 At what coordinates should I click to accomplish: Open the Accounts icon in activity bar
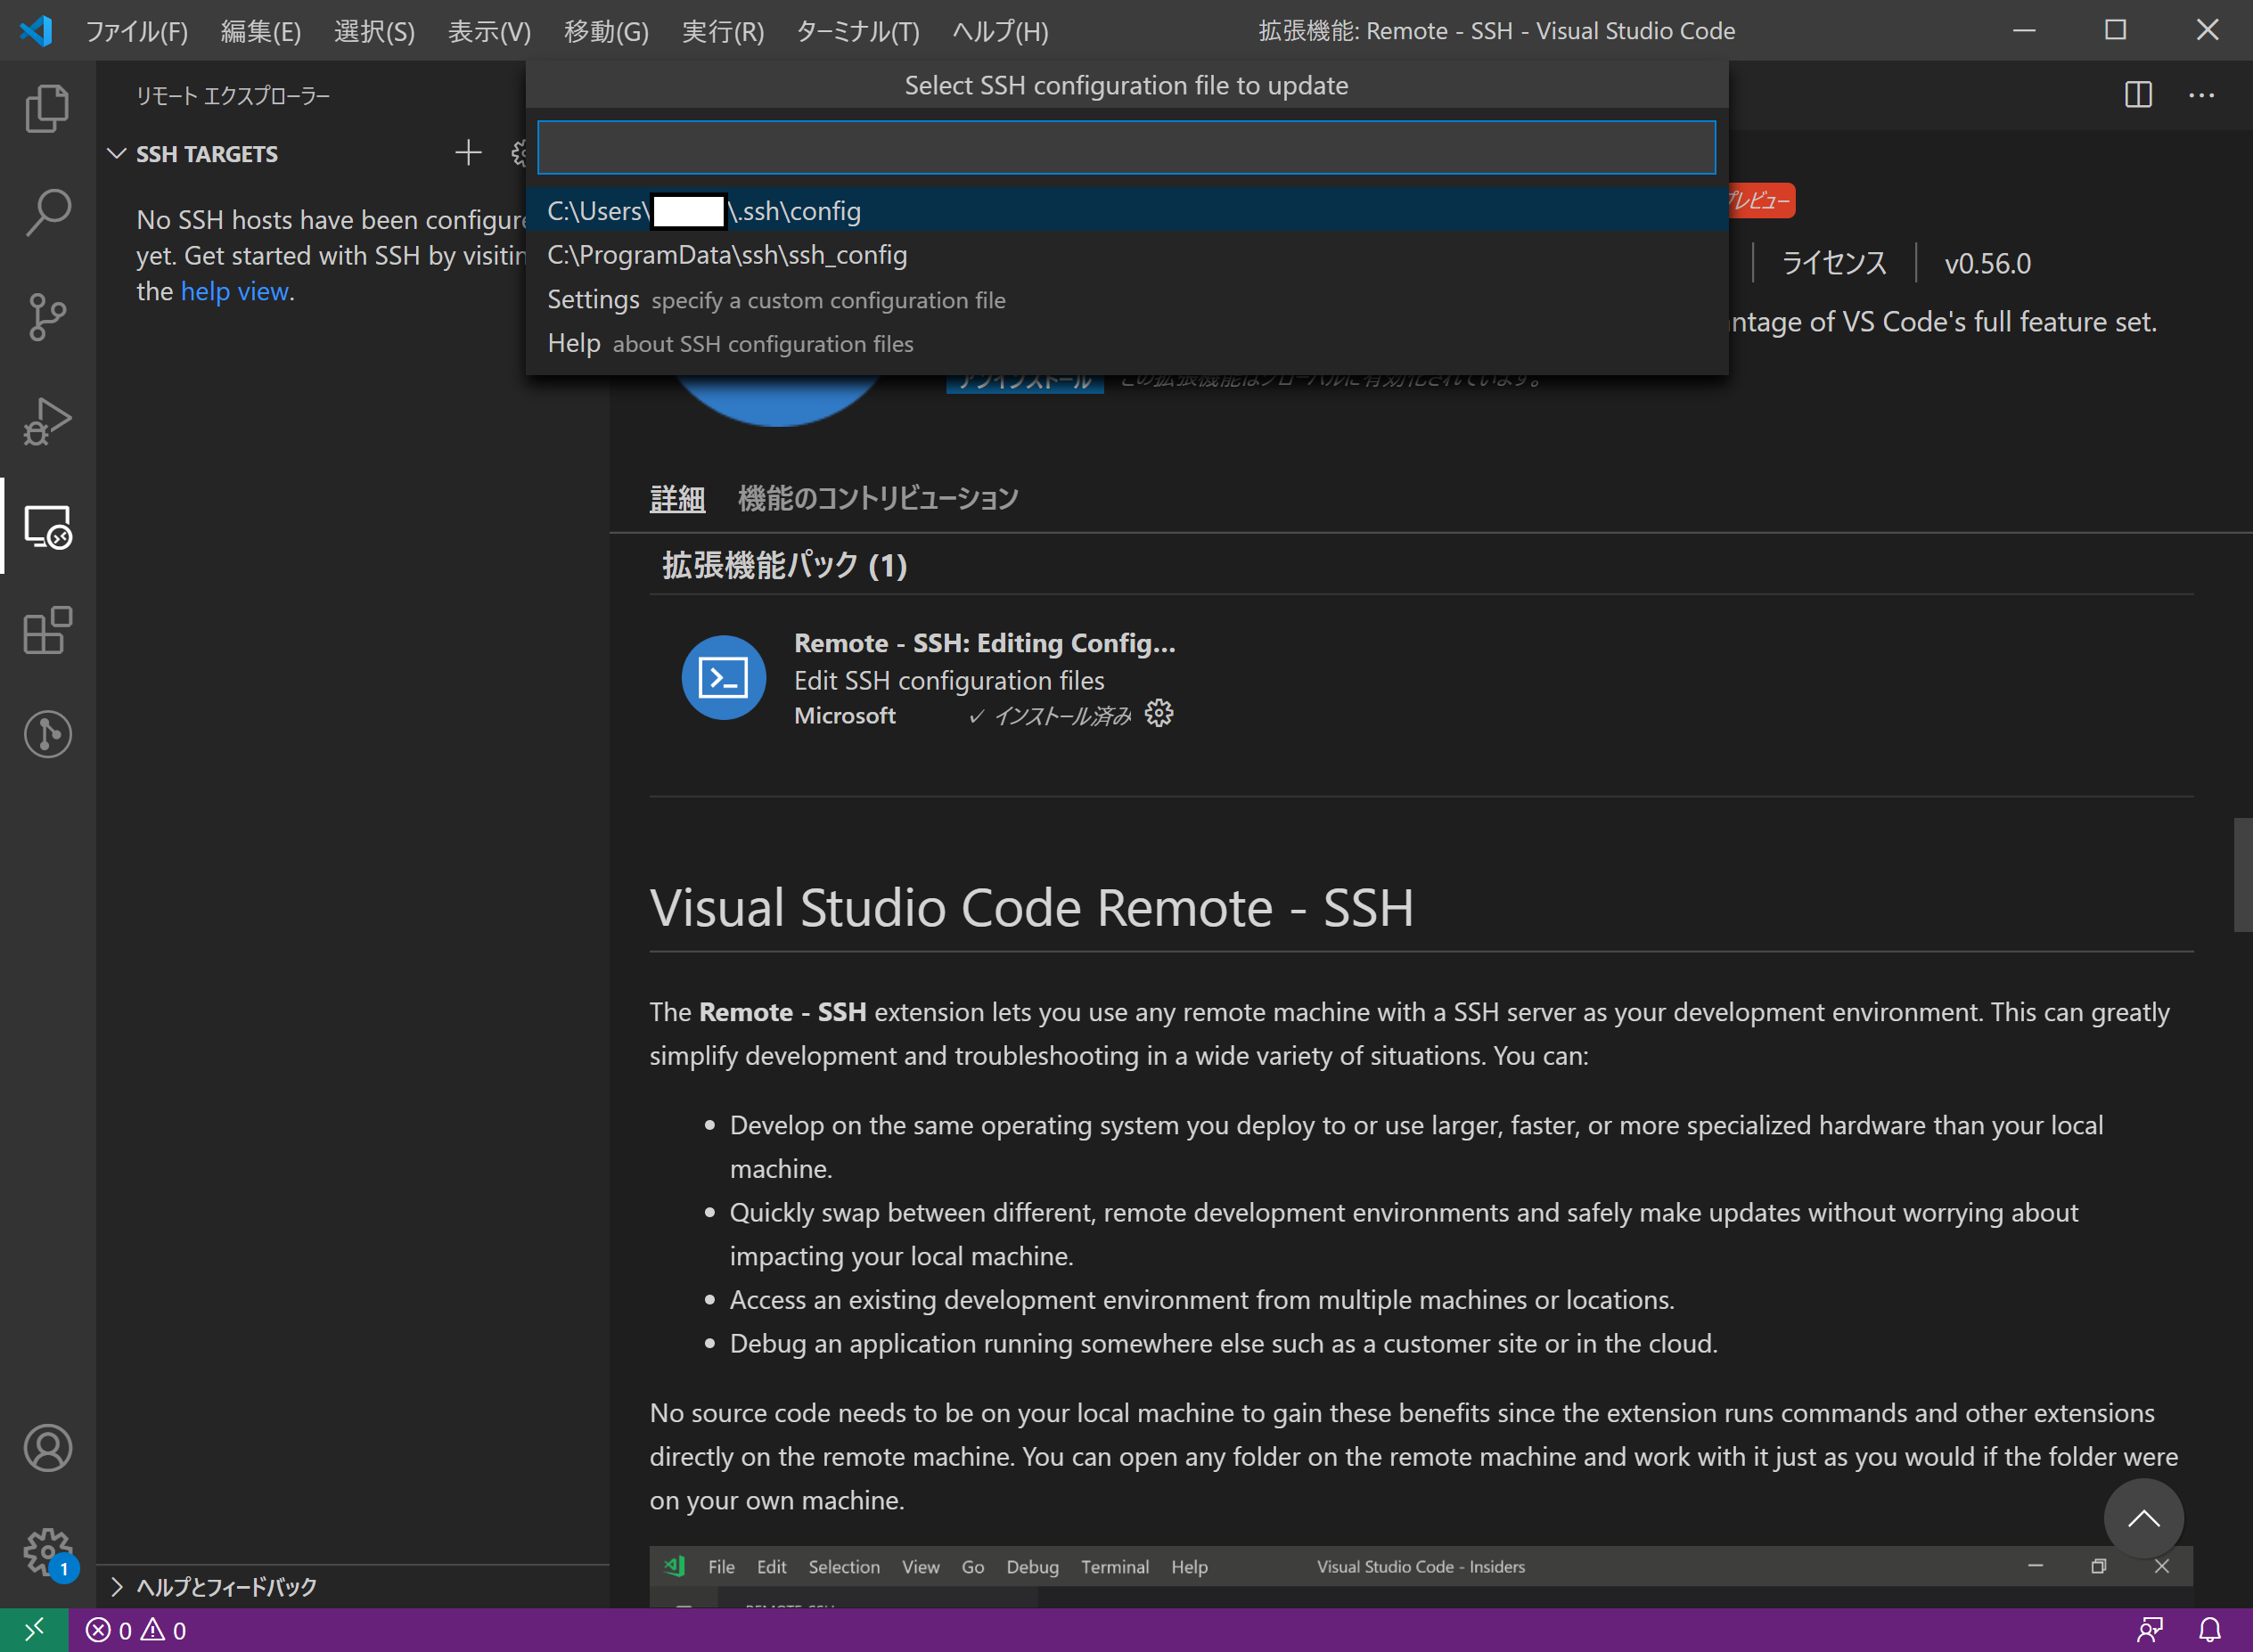(47, 1448)
